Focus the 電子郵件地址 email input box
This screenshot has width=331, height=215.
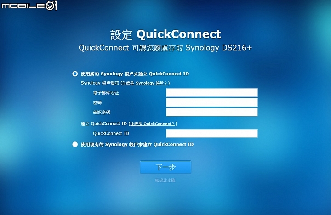point(212,93)
